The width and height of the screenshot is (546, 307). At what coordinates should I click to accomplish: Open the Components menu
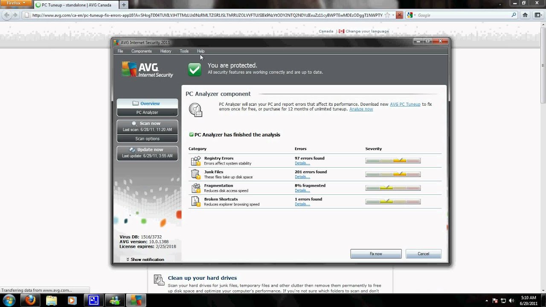pyautogui.click(x=142, y=51)
